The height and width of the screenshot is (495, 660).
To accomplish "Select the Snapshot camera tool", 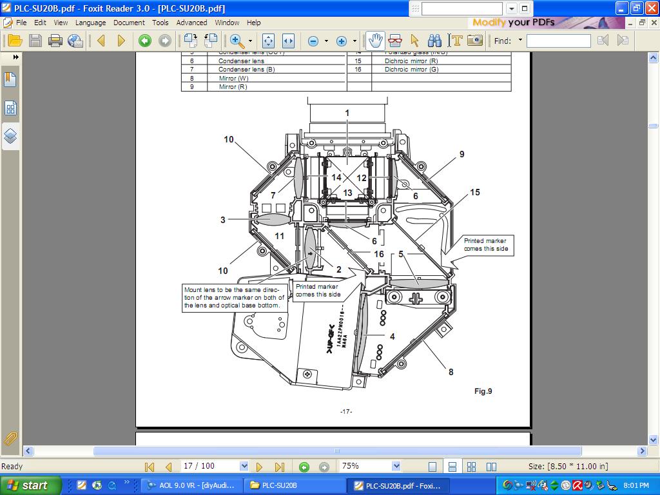I will [x=475, y=41].
